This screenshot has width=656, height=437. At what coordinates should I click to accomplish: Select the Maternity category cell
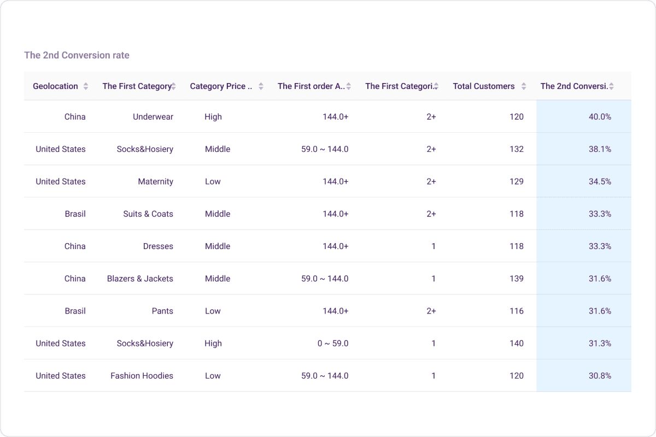[155, 182]
